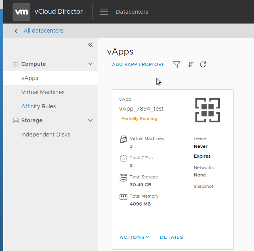Viewport: 254px width, 251px height.
Task: Open DETAILS for vApp_7894_test
Action: tap(171, 237)
